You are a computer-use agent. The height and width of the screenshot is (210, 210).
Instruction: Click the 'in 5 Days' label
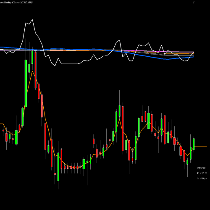tap(202, 178)
